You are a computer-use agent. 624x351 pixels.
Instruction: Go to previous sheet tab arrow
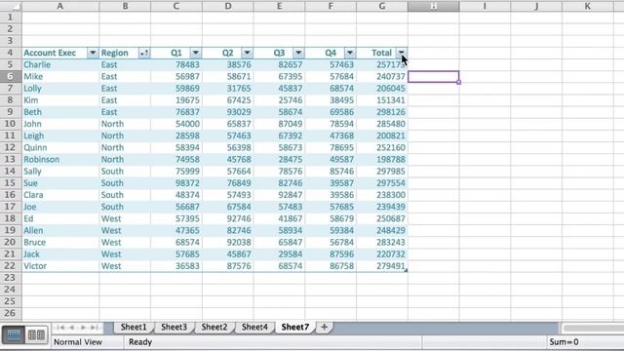pos(71,328)
